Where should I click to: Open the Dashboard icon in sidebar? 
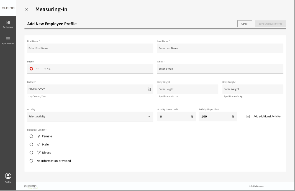point(8,22)
